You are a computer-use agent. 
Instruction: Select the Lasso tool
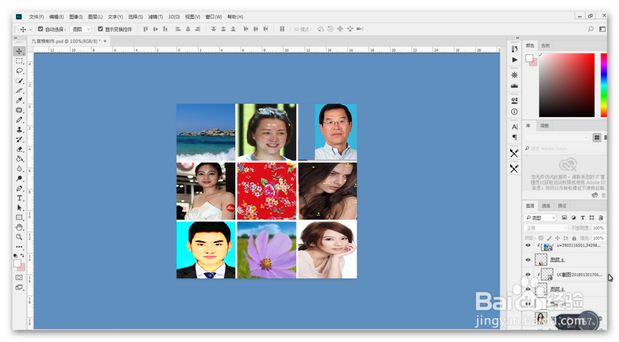(x=19, y=71)
